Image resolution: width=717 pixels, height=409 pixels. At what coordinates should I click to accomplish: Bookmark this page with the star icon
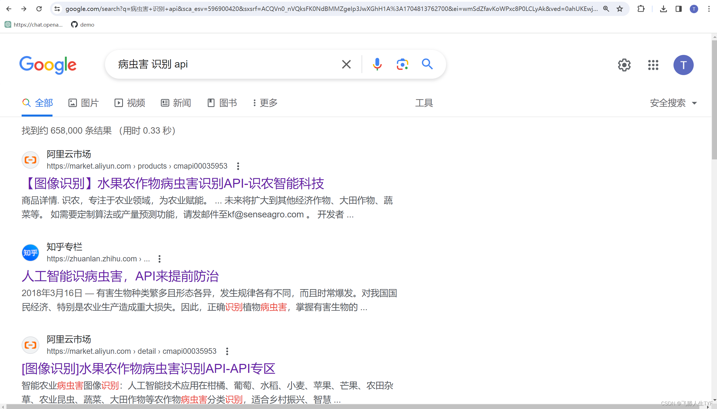pyautogui.click(x=620, y=9)
